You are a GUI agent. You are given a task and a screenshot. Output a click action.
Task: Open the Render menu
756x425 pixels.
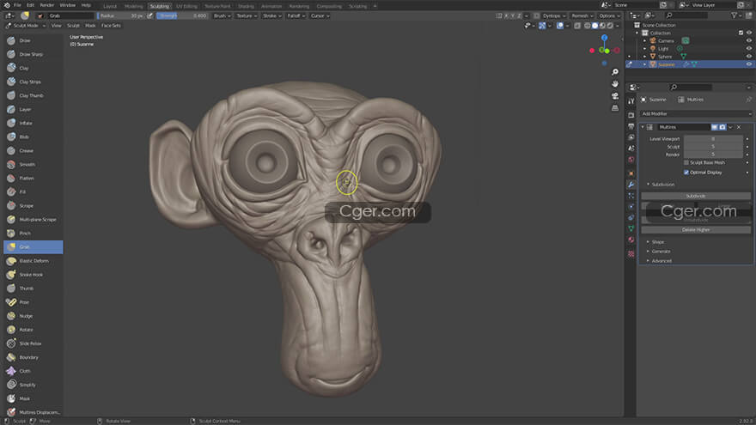point(46,5)
